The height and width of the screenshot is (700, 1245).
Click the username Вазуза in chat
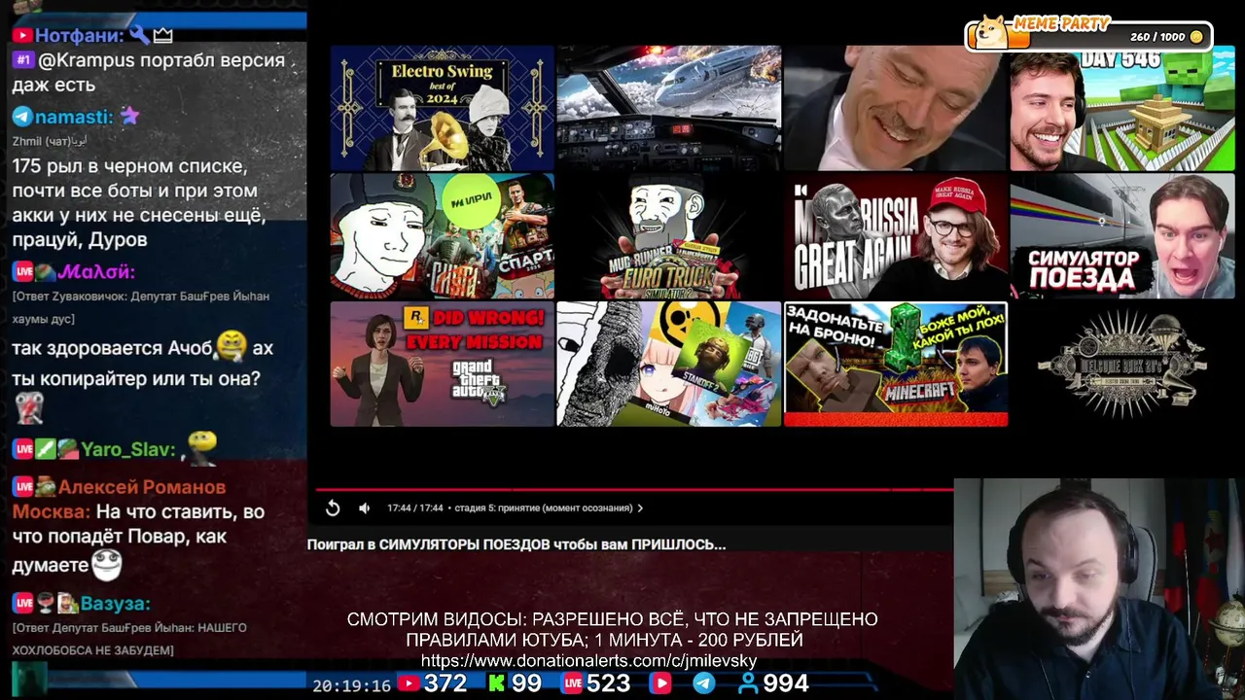[x=115, y=603]
